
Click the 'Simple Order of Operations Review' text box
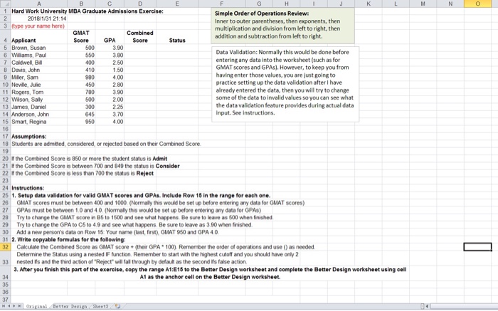[x=282, y=26]
